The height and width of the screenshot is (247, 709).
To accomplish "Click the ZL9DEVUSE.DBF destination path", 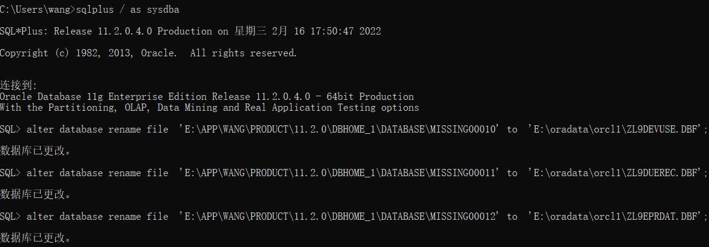I will coord(615,130).
